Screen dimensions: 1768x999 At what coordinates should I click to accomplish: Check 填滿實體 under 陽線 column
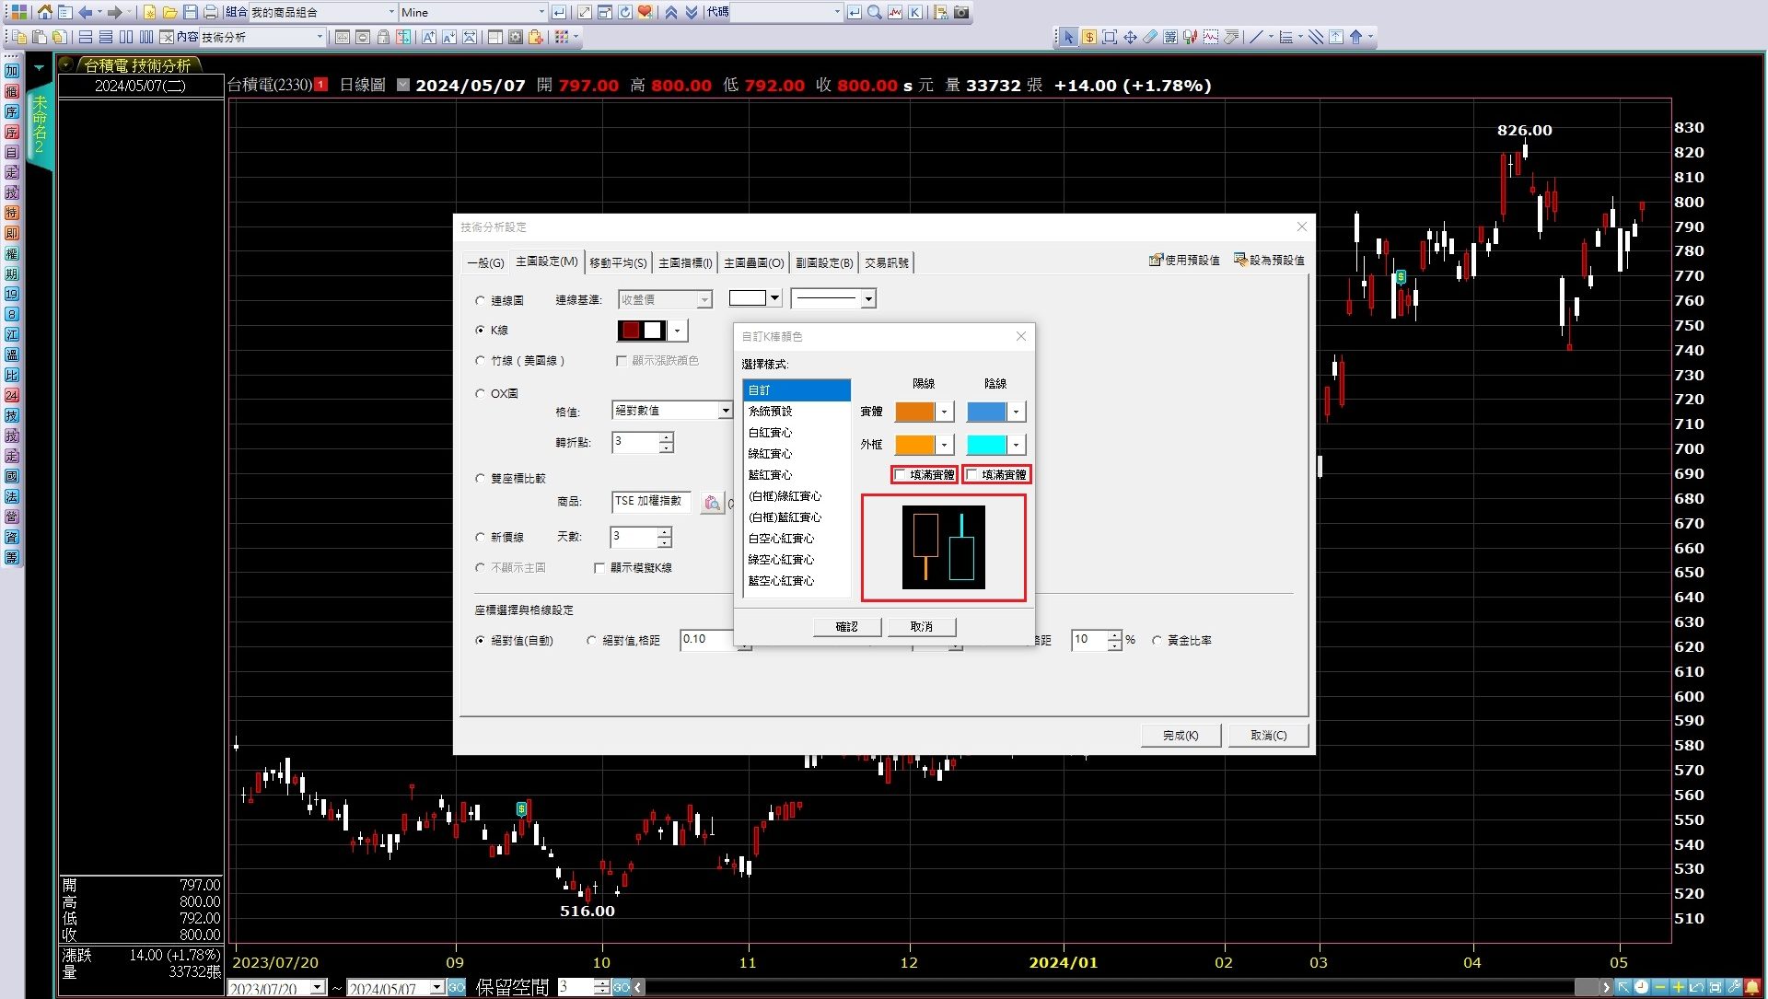(x=901, y=474)
